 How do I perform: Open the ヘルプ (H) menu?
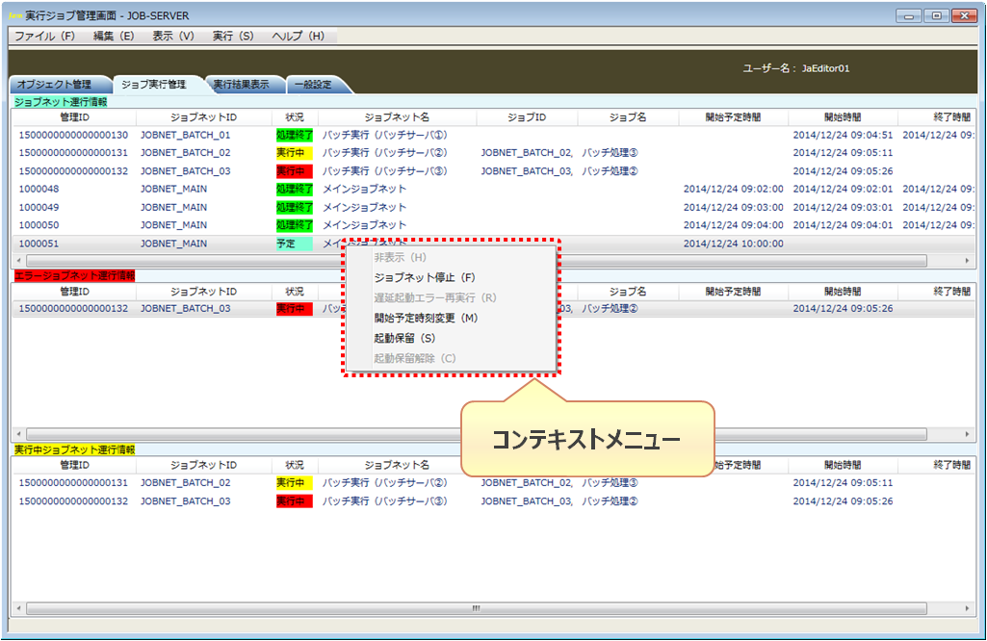pyautogui.click(x=299, y=36)
